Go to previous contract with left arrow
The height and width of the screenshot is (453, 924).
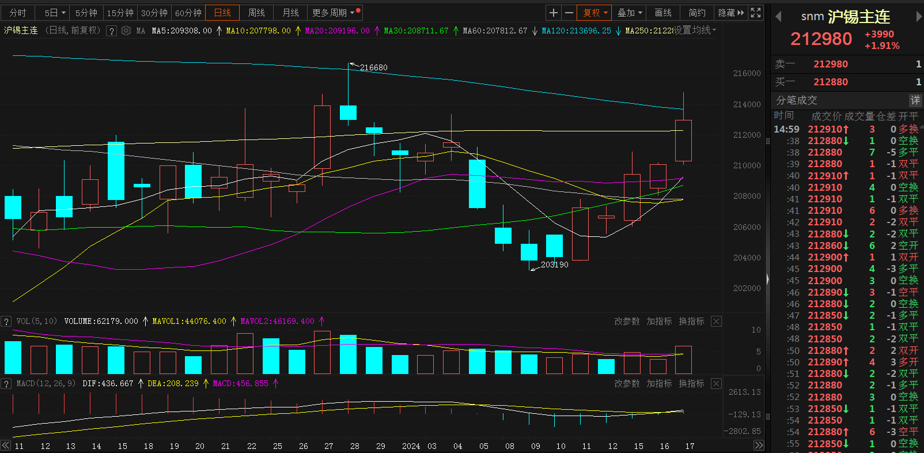coord(778,17)
